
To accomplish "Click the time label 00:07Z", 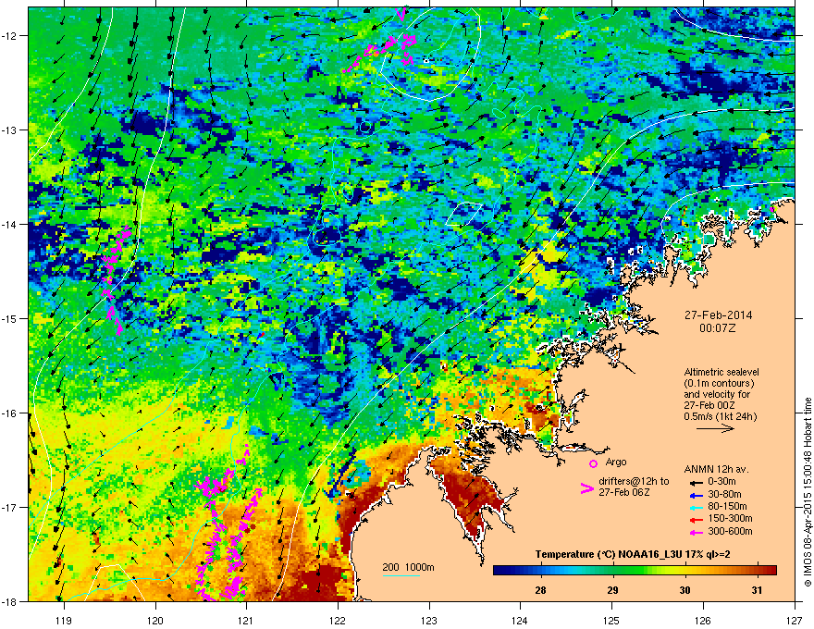I will click(718, 328).
